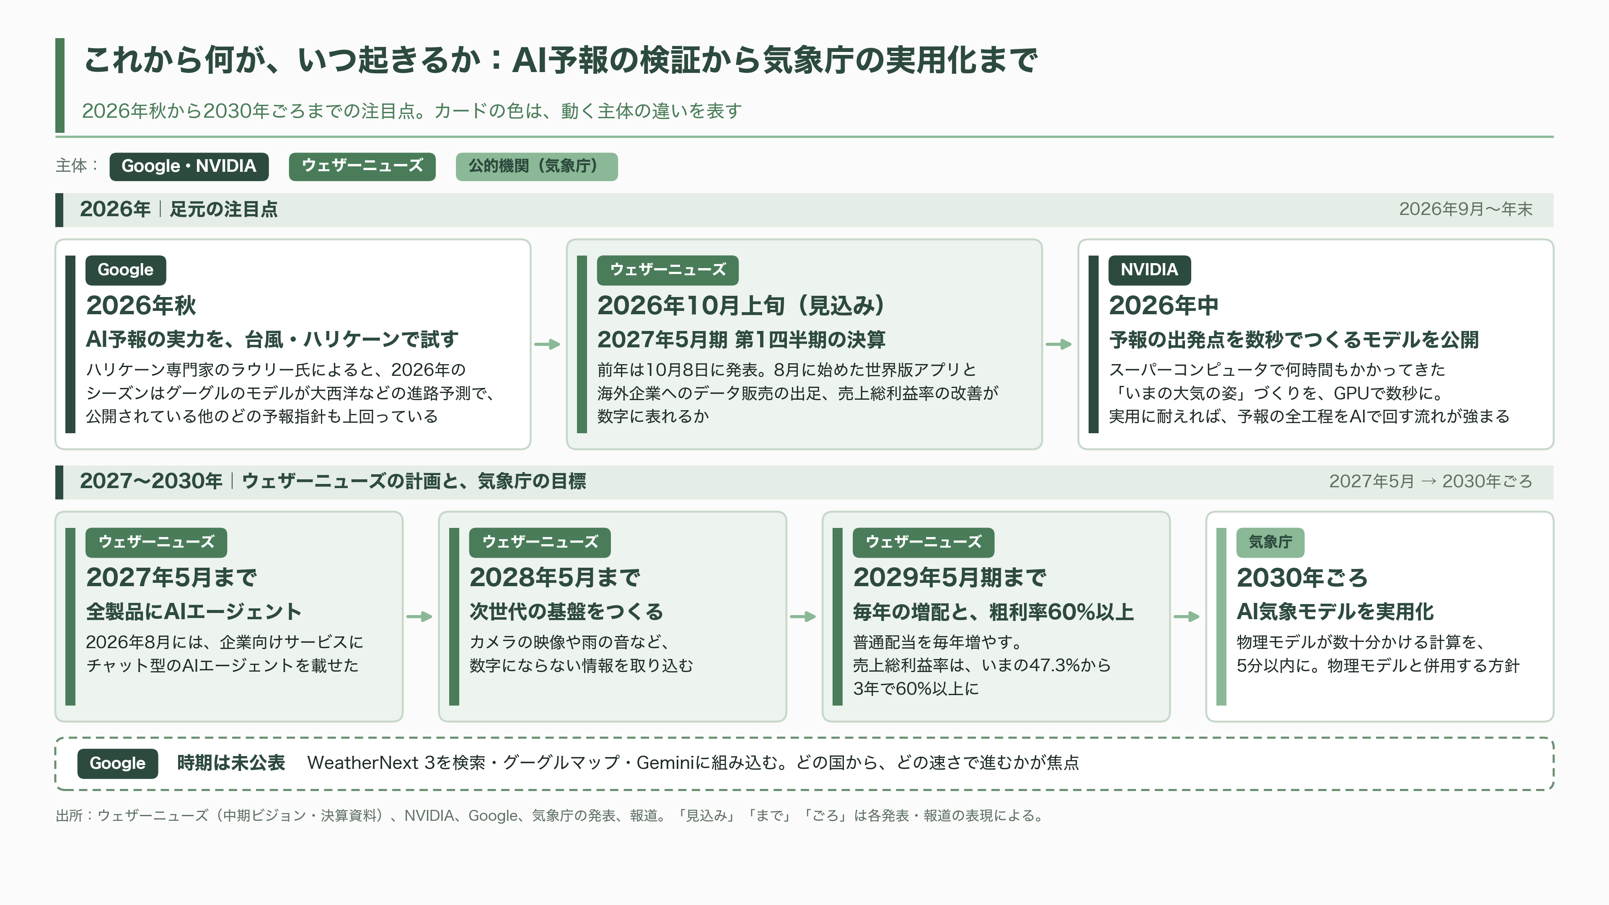Click 次世代の基盤をつくる
The image size is (1609, 905).
click(x=566, y=612)
